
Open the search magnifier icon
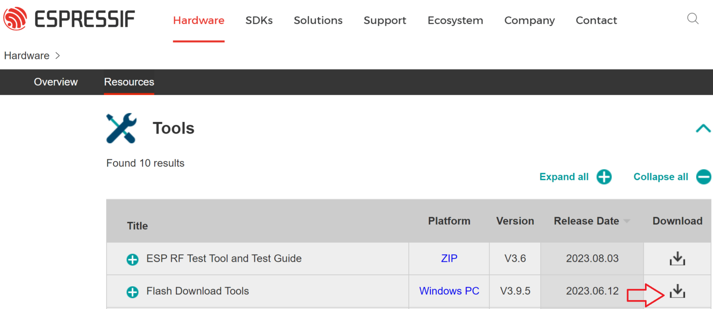pos(693,19)
